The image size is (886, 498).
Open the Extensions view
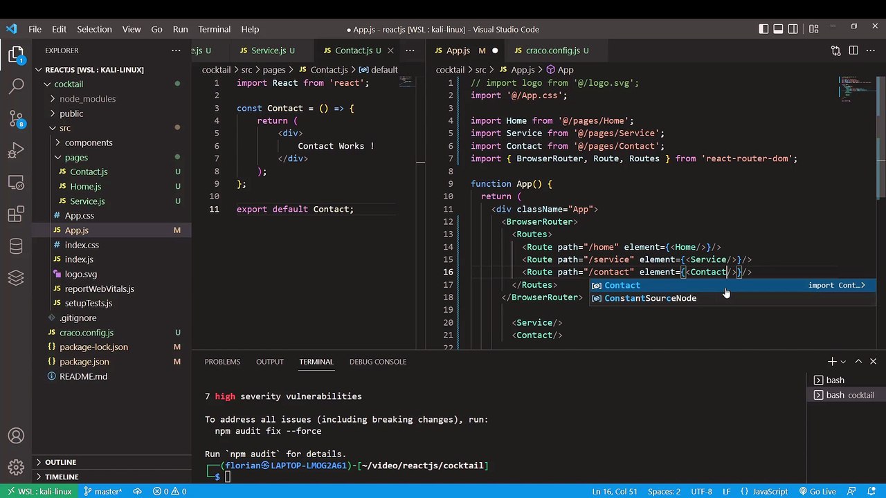16,215
